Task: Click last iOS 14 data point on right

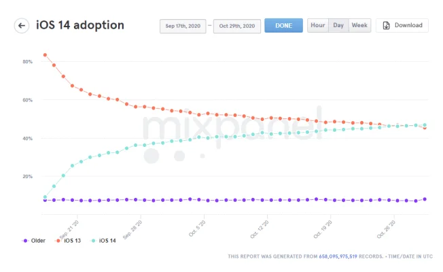Action: 425,124
